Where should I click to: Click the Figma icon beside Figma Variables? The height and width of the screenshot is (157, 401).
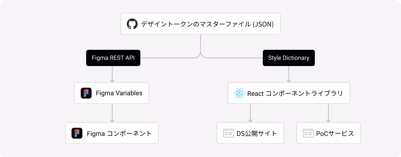click(86, 93)
